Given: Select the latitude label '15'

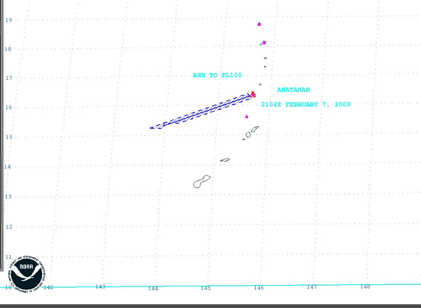Looking at the screenshot, I should [x=9, y=137].
